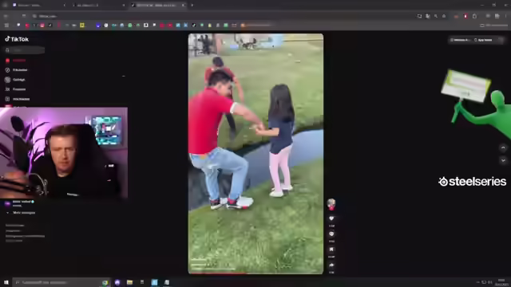Click the TikTok logo in the sidebar
511x287 pixels.
point(17,39)
